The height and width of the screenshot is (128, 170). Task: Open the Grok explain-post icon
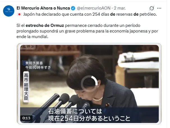click(x=152, y=8)
